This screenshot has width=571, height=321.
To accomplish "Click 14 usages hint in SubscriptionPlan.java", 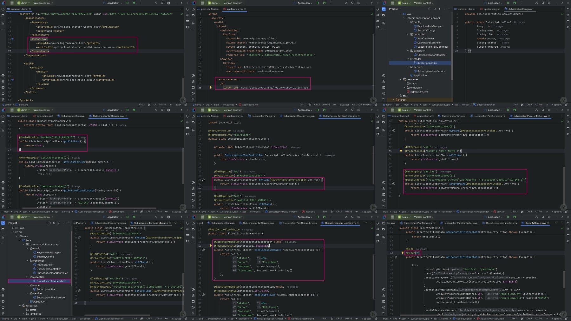I will click(519, 22).
